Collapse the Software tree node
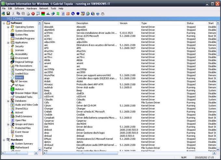The height and width of the screenshot is (160, 221). (x=4, y=23)
